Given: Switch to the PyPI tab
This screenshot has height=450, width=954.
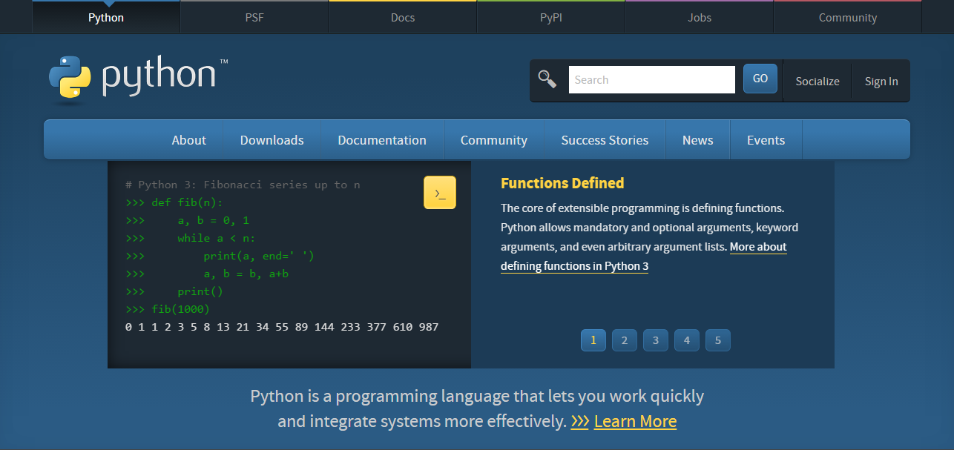Looking at the screenshot, I should coord(550,16).
